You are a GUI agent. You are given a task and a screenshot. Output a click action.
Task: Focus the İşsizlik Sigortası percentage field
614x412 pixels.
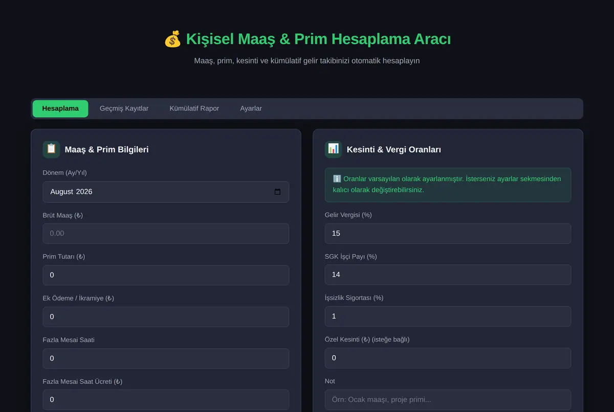coord(448,316)
